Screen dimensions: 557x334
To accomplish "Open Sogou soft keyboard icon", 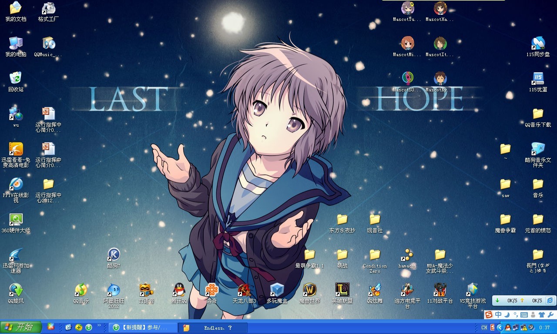I will click(523, 314).
